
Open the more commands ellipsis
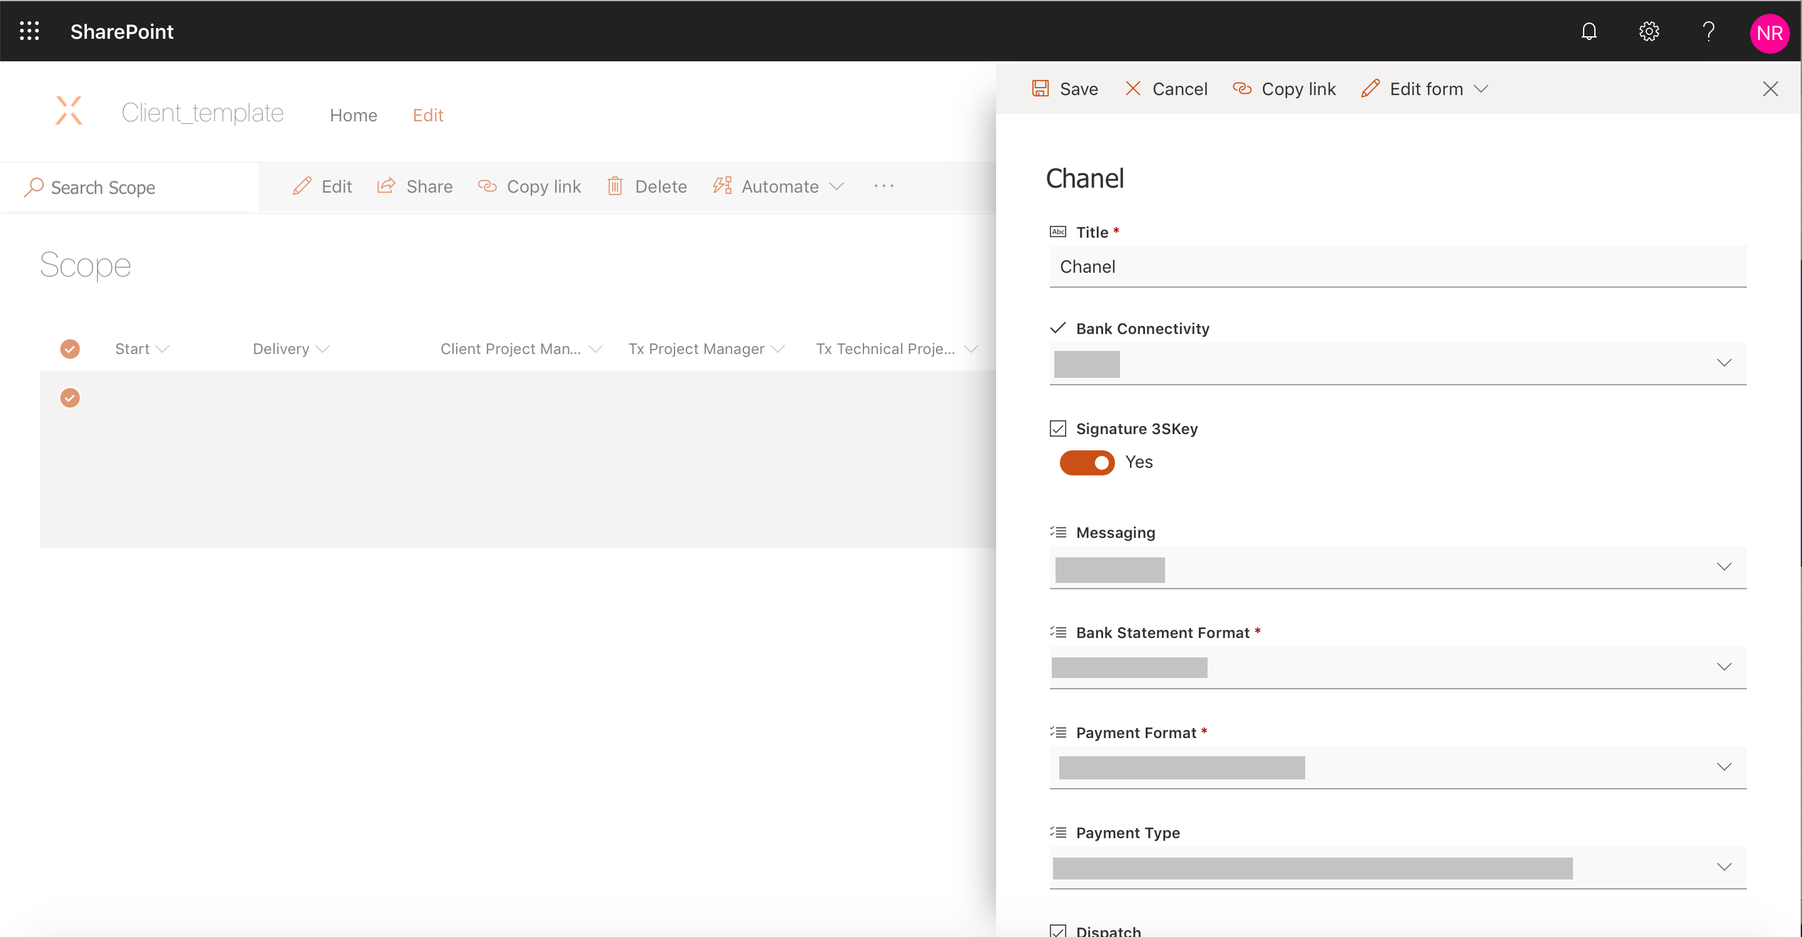click(883, 186)
